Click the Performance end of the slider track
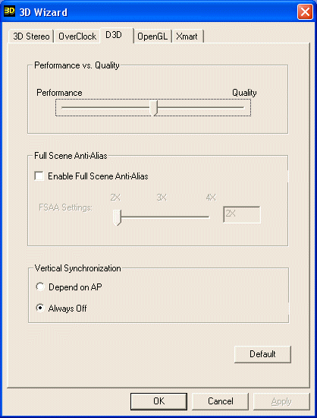 pyautogui.click(x=64, y=108)
